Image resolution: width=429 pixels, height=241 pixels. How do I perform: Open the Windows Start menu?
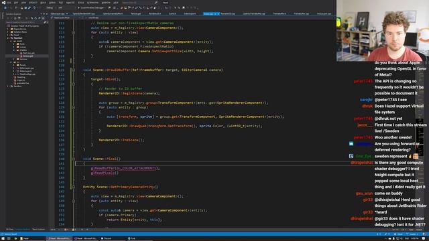[3, 238]
